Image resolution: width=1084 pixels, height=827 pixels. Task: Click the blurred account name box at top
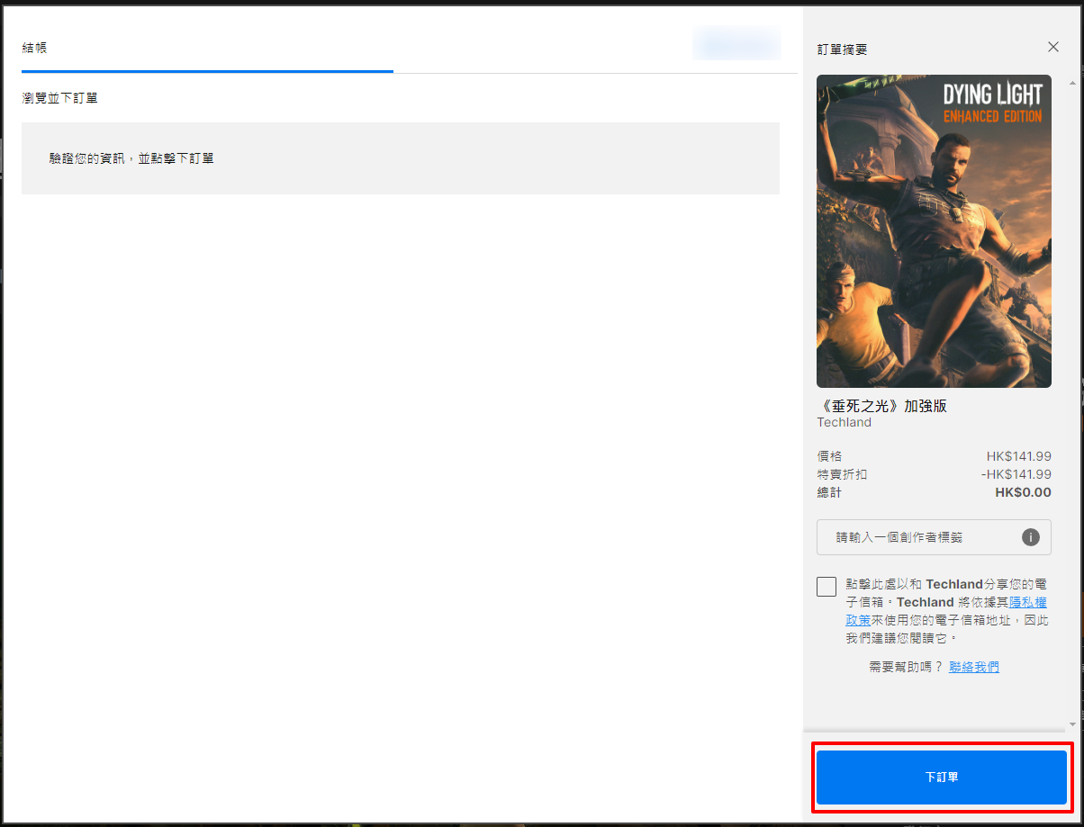tap(736, 43)
